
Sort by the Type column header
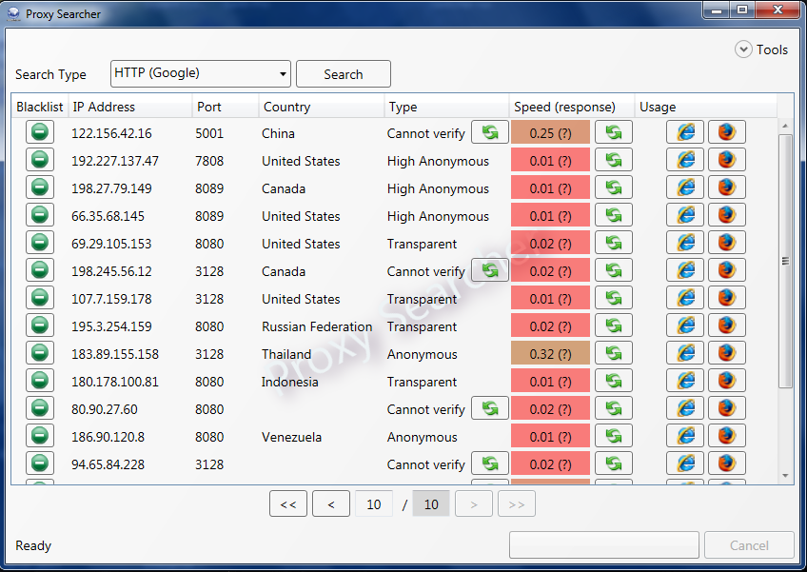(446, 107)
